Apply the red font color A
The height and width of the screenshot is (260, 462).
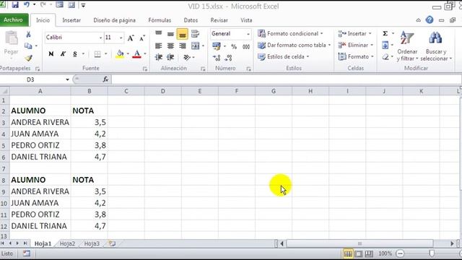click(x=136, y=54)
